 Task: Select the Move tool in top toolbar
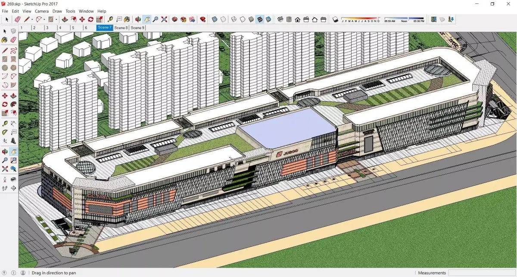point(82,19)
